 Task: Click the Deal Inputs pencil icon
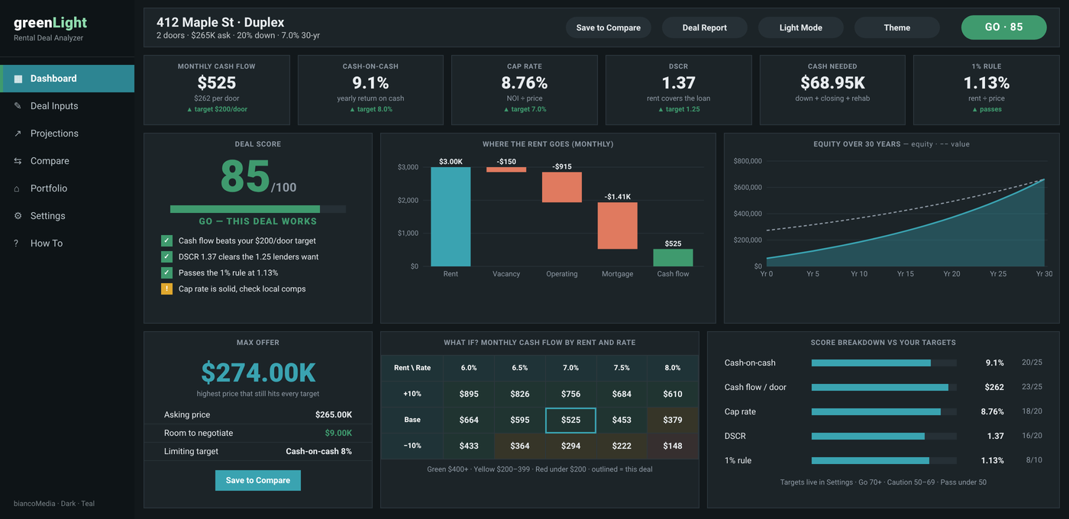(18, 106)
